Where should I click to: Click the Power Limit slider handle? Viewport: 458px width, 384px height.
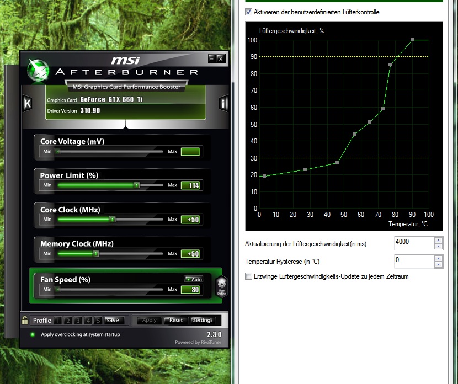(136, 185)
